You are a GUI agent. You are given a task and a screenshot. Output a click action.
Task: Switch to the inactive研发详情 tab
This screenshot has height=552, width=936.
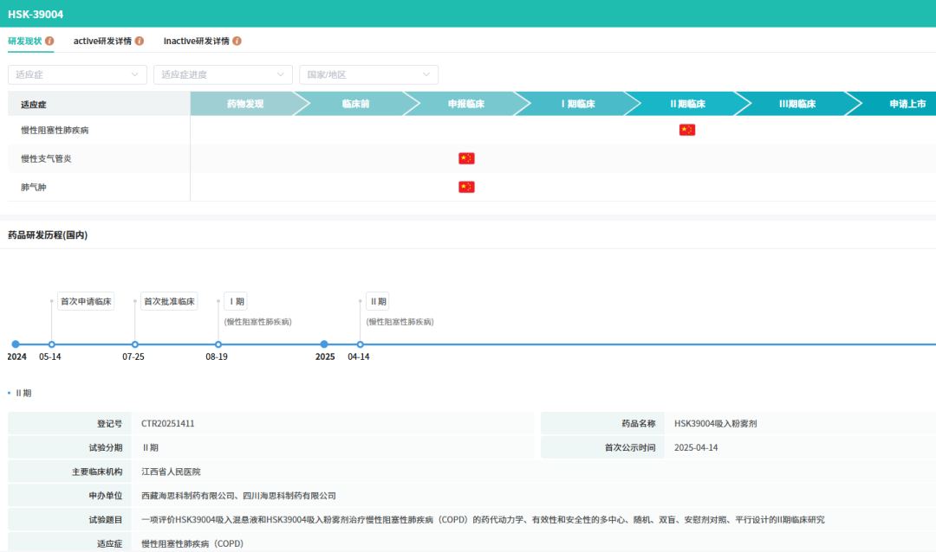(196, 41)
